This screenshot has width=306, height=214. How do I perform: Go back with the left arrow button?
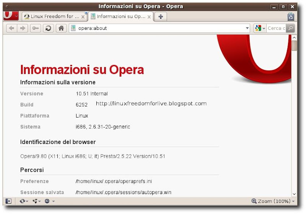point(11,28)
